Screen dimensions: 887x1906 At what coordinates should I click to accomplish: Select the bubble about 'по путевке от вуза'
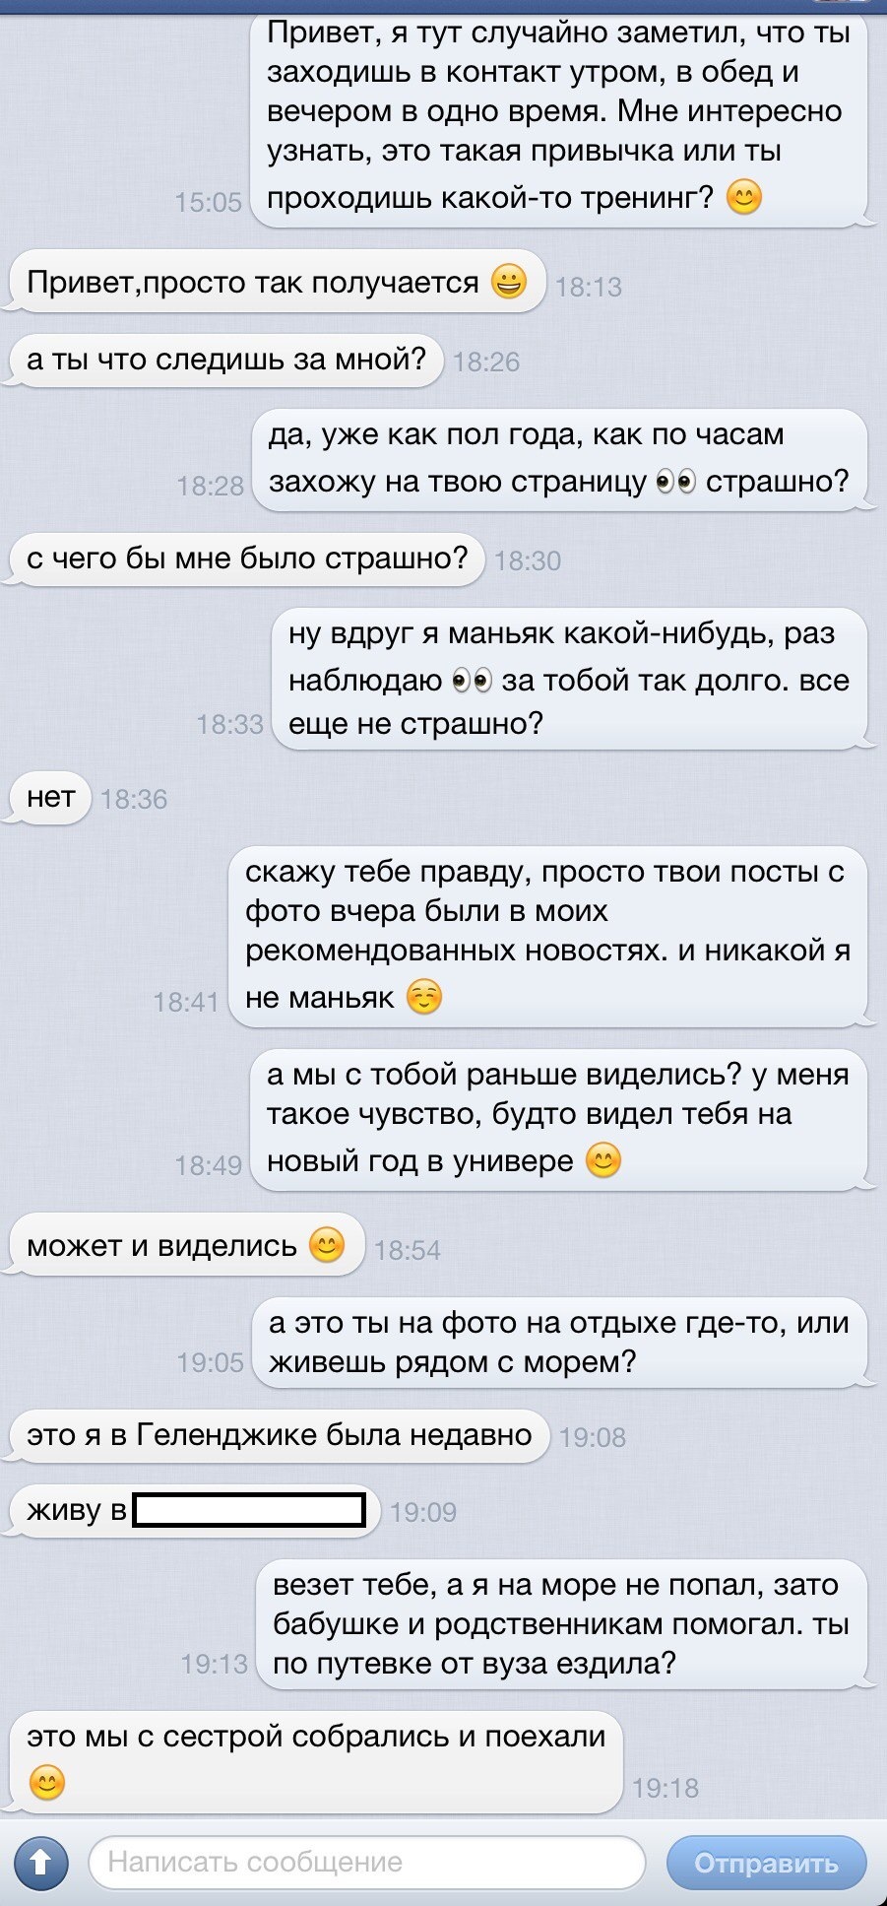(x=563, y=1624)
